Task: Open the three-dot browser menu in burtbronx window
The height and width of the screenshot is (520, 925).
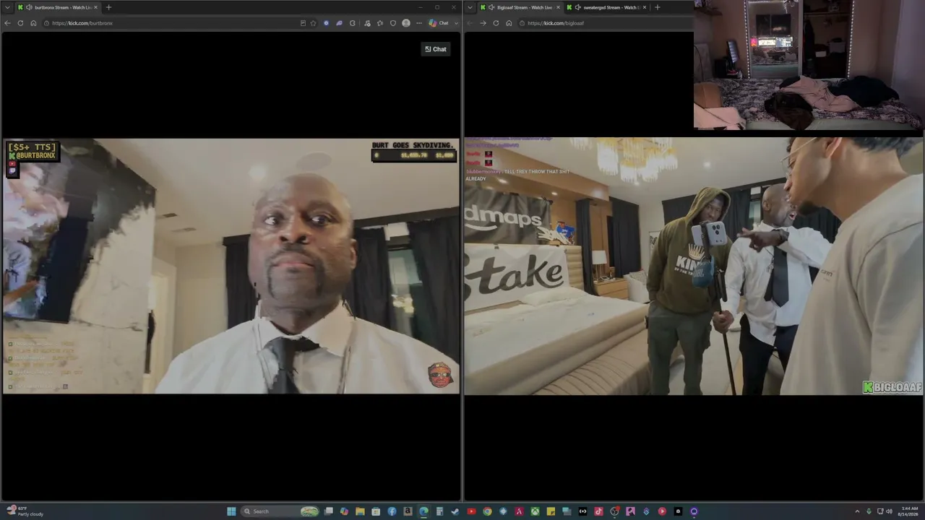Action: coord(419,23)
